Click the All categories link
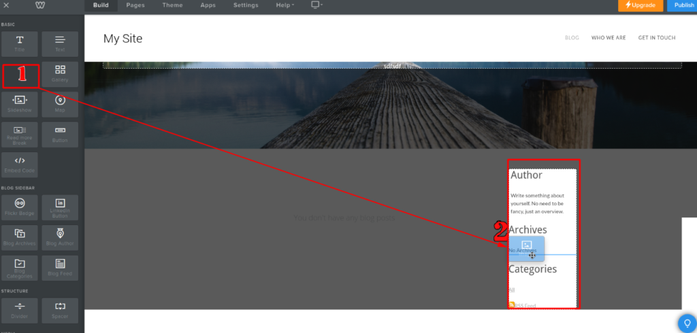The height and width of the screenshot is (333, 697). click(x=512, y=290)
